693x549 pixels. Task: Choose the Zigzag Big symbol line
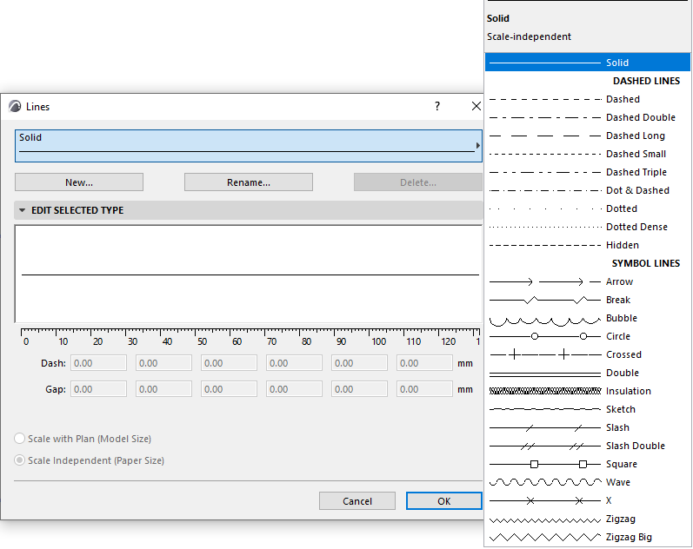tap(588, 537)
